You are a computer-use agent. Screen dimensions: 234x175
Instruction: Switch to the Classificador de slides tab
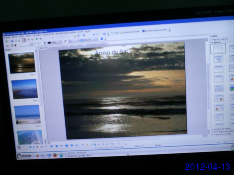[x=96, y=44]
